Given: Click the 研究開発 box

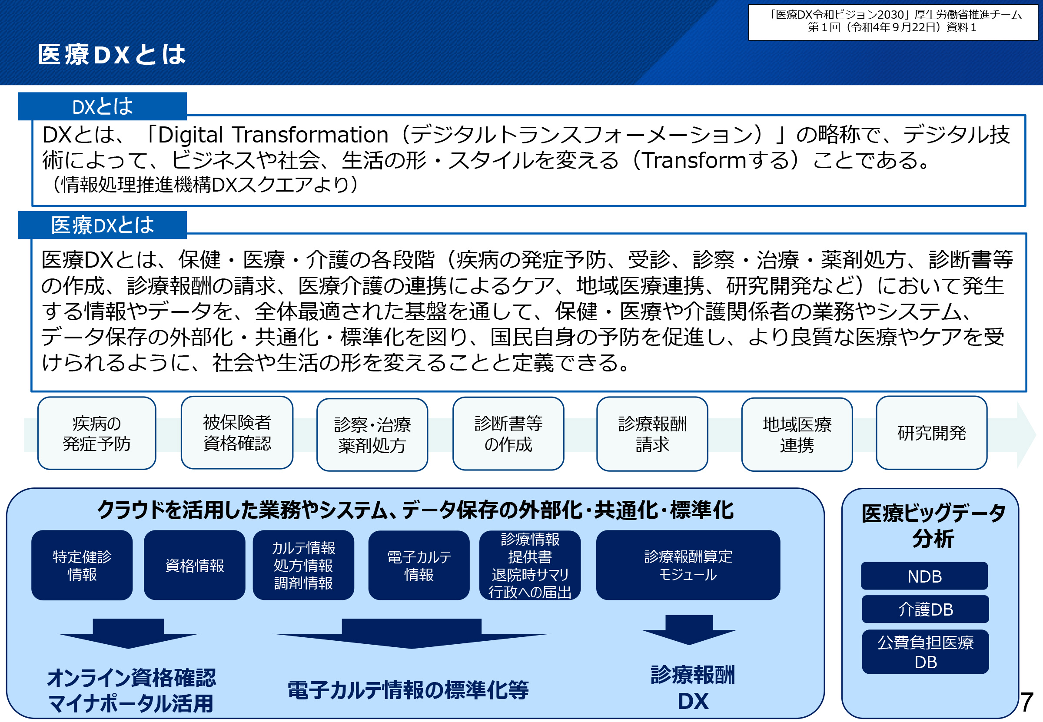Looking at the screenshot, I should (931, 433).
